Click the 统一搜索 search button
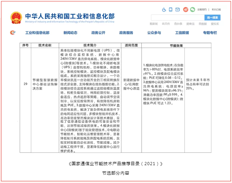Viewport: 232px width, 183px height. click(212, 17)
